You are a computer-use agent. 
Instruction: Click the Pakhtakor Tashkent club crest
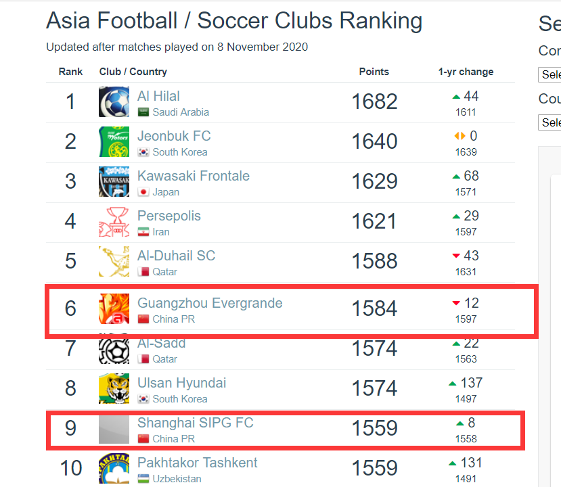(x=114, y=469)
